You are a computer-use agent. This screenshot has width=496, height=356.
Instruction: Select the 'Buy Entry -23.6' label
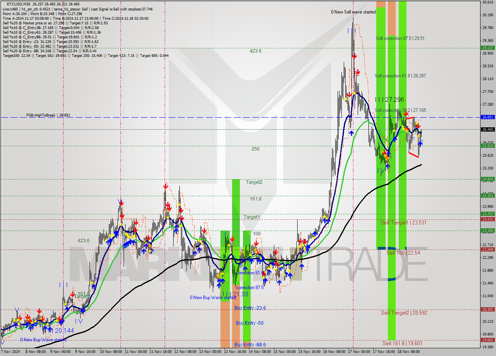pyautogui.click(x=250, y=308)
